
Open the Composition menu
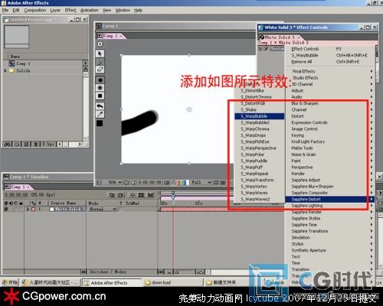35,10
